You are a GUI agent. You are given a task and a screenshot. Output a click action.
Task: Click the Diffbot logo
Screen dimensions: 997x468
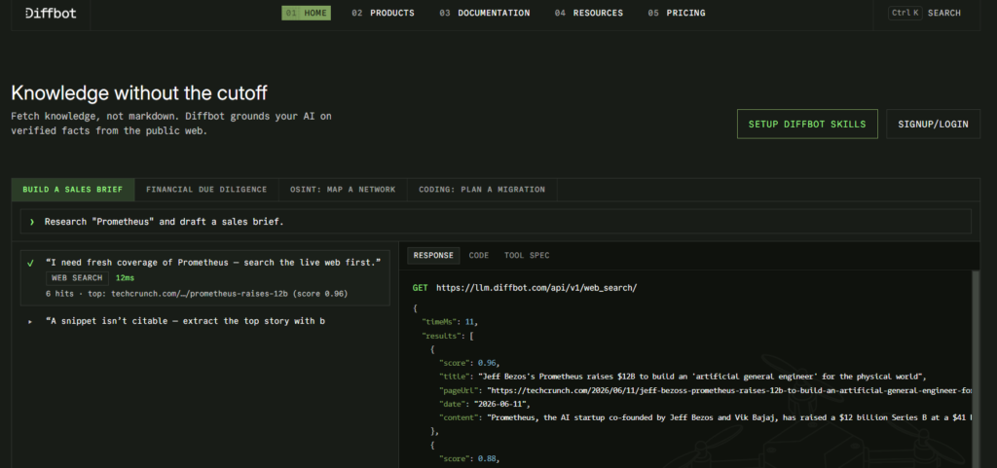pyautogui.click(x=51, y=13)
